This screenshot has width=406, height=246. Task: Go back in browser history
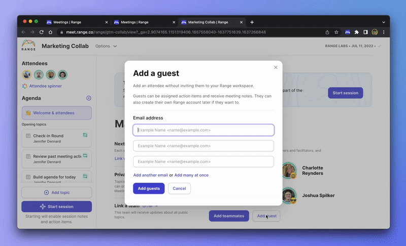[23, 32]
